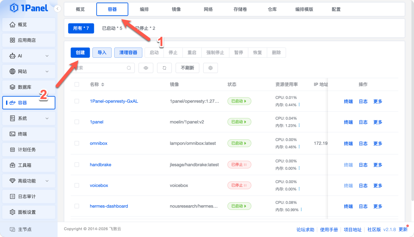The width and height of the screenshot is (414, 237).
Task: Open 面板设置 in the sidebar
Action: 29,212
